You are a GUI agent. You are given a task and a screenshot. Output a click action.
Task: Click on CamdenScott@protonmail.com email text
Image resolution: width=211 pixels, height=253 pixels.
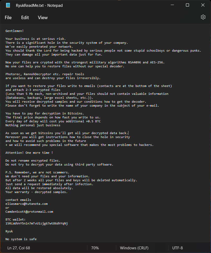[x=29, y=212]
